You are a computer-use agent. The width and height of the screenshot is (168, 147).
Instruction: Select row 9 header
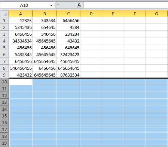[4, 75]
